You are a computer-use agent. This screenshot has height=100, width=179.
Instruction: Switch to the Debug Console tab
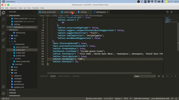(x=64, y=76)
